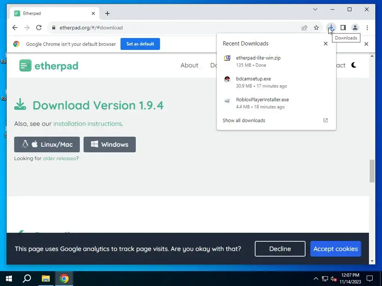Open the side panel icon
This screenshot has height=286, width=382.
pos(343,28)
